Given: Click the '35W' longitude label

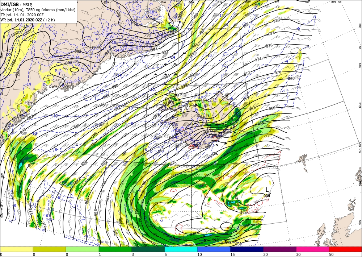Looking at the screenshot, I should point(106,2).
